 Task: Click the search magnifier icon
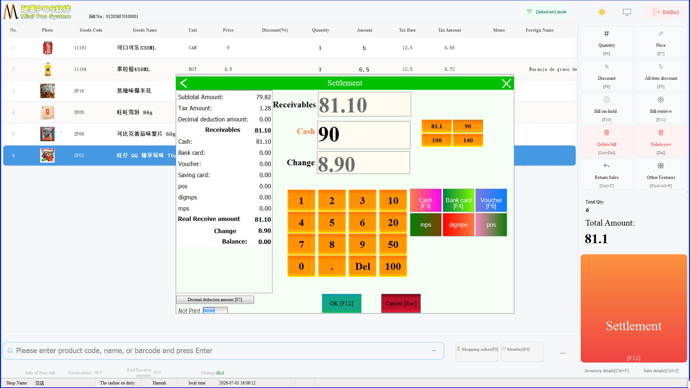10,351
